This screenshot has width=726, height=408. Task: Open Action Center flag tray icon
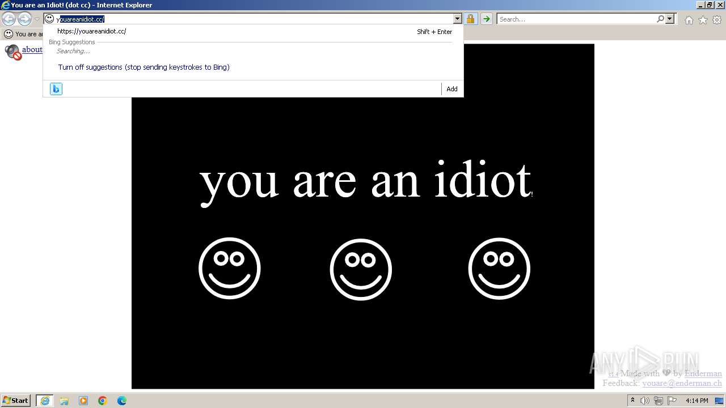(x=672, y=401)
